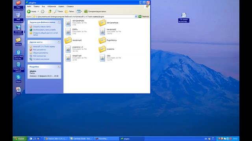Click the EN language indicator in tray

pos(206,139)
